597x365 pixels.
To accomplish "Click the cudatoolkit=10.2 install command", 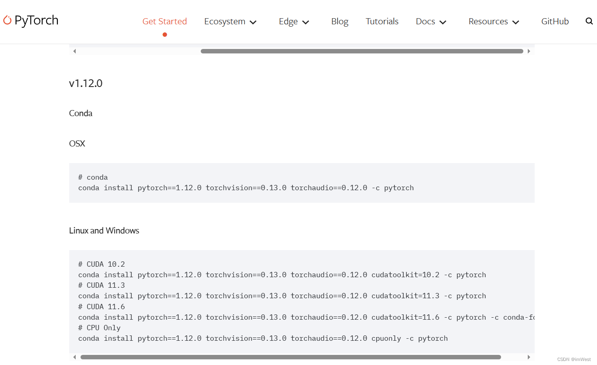I will click(282, 275).
